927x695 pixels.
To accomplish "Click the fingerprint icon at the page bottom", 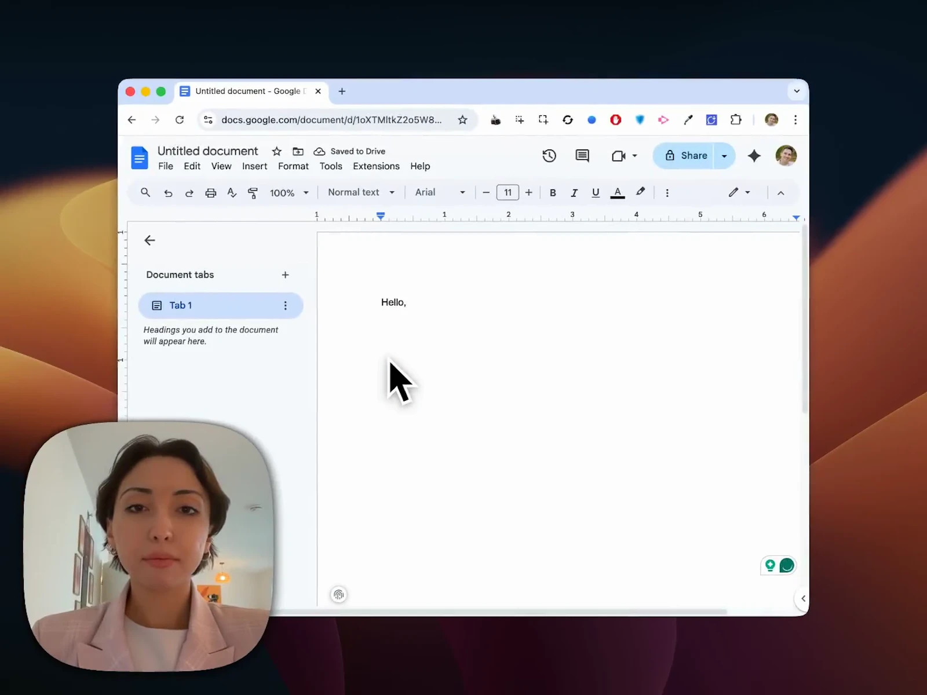I will (339, 595).
